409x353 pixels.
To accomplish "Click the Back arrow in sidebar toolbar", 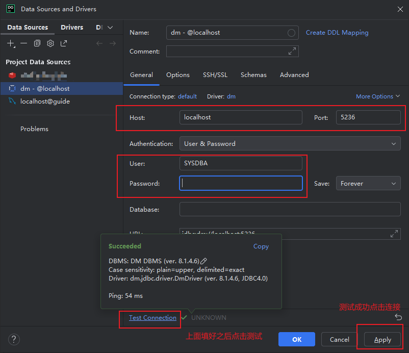I will click(99, 43).
